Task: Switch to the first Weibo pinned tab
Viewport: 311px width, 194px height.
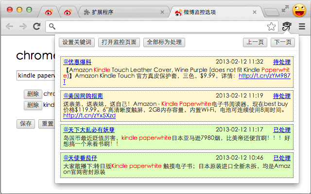Action: click(49, 12)
